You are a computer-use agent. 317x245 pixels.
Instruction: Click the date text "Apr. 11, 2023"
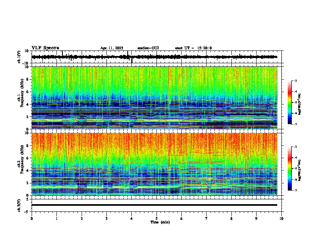[112, 48]
